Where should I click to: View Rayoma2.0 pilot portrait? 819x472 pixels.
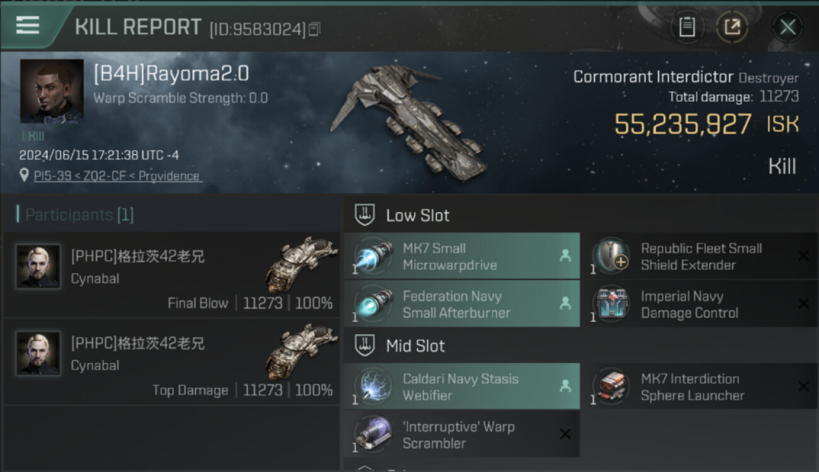click(52, 91)
